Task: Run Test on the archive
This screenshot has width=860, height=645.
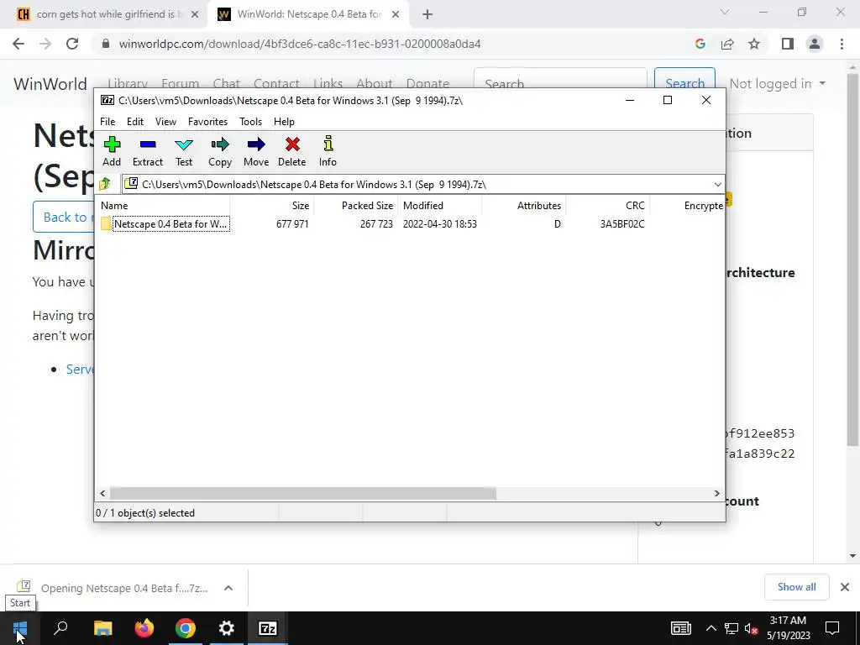Action: pyautogui.click(x=184, y=151)
